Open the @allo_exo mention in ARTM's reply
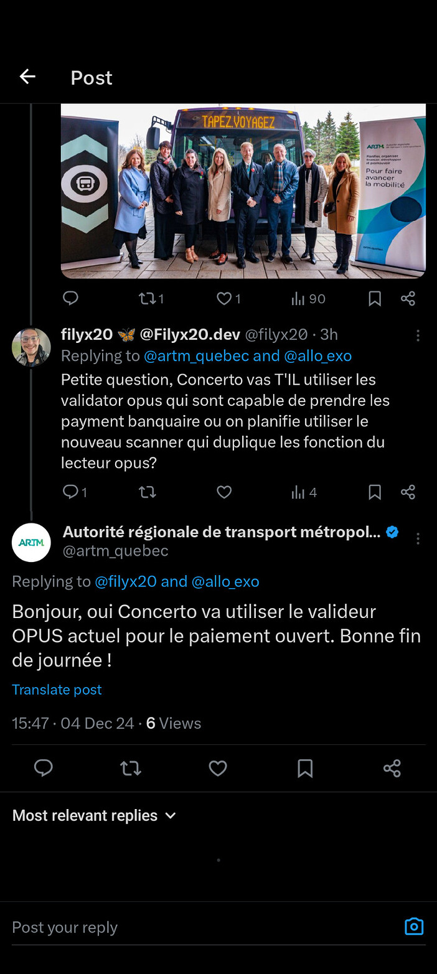437x974 pixels. (225, 581)
